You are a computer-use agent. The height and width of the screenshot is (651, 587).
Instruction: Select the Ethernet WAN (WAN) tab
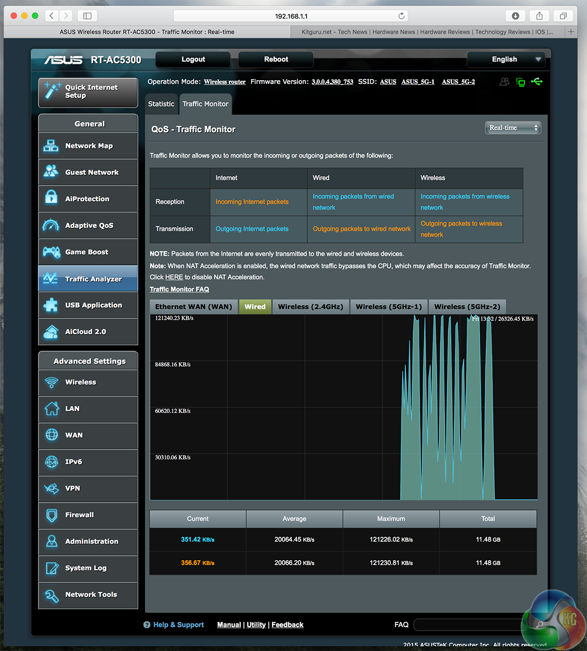point(193,307)
